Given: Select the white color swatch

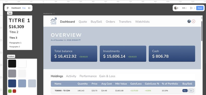Looking at the screenshot, I should pos(22,64).
